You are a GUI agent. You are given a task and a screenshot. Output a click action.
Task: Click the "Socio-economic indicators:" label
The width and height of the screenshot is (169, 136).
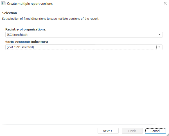coord(27,42)
